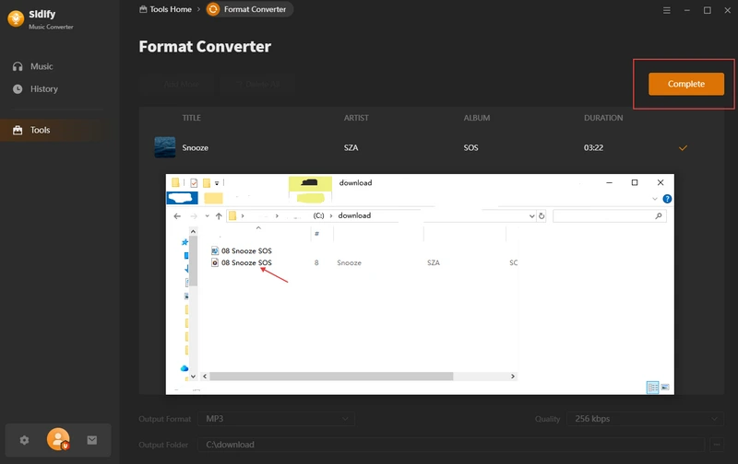The height and width of the screenshot is (464, 738).
Task: Click the file list horizontal scrollbar thumb
Action: click(x=331, y=377)
